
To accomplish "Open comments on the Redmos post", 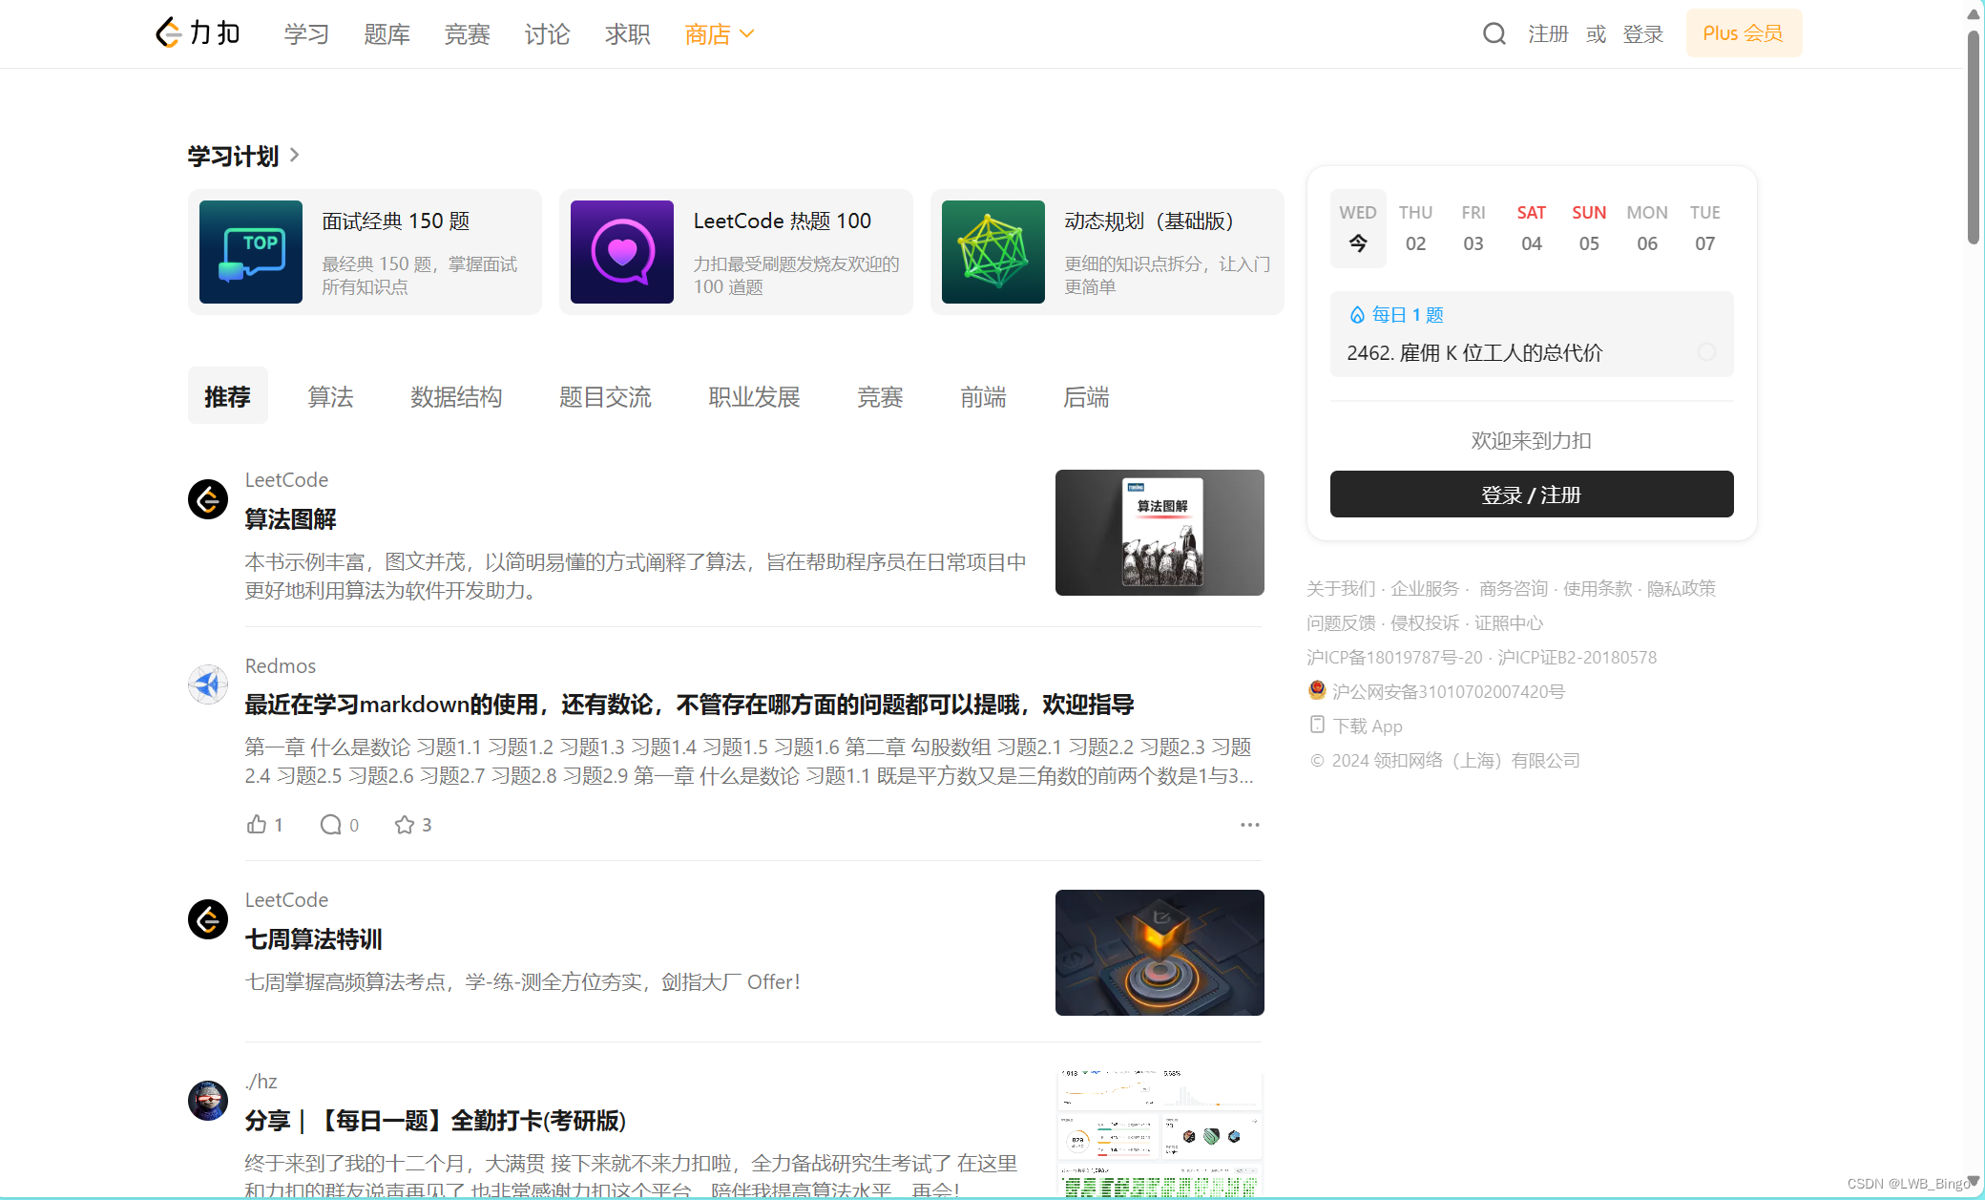I will pyautogui.click(x=330, y=825).
